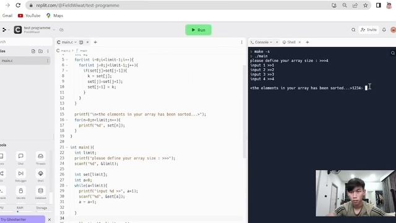Run the program with the green Run button
The image size is (396, 223).
198,30
